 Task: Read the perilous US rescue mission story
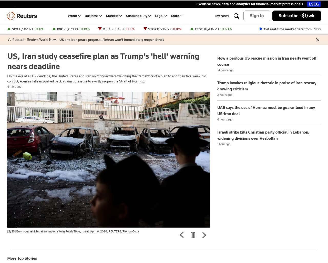pyautogui.click(x=267, y=61)
